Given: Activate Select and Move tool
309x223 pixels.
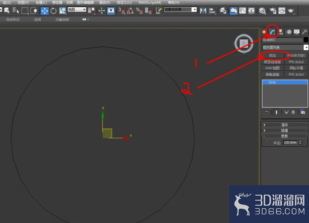Looking at the screenshot, I should (45, 11).
